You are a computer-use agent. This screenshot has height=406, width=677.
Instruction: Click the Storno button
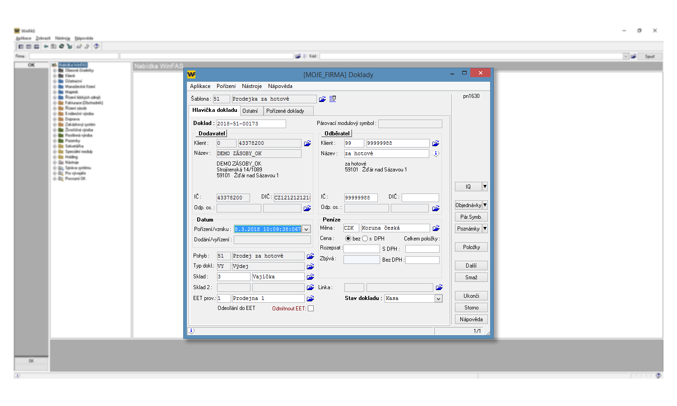click(471, 308)
